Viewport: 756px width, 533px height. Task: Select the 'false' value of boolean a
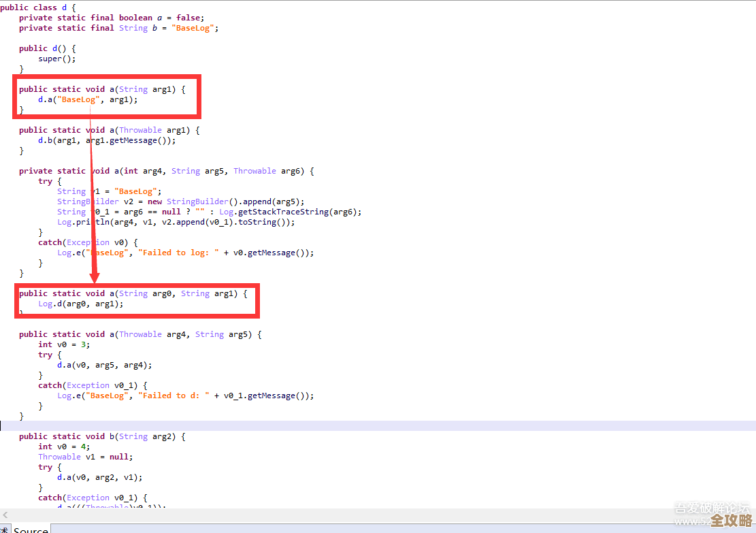[189, 18]
